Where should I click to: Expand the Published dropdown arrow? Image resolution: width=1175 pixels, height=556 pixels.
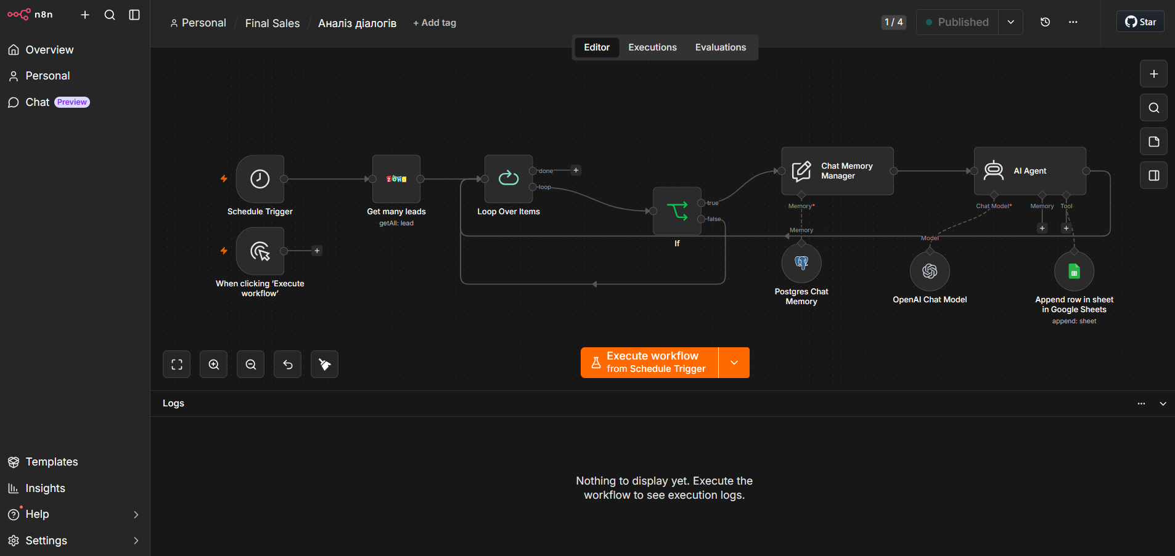[x=1011, y=22]
